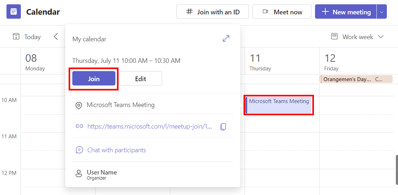Start a Meet now session
398x195 pixels.
(x=282, y=12)
